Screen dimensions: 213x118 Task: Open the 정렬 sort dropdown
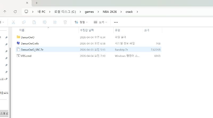pyautogui.click(x=81, y=22)
